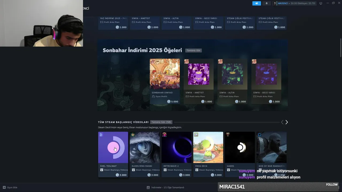Click game badge icon on God of War card
Image resolution: width=342 pixels, height=192 pixels.
point(259,134)
